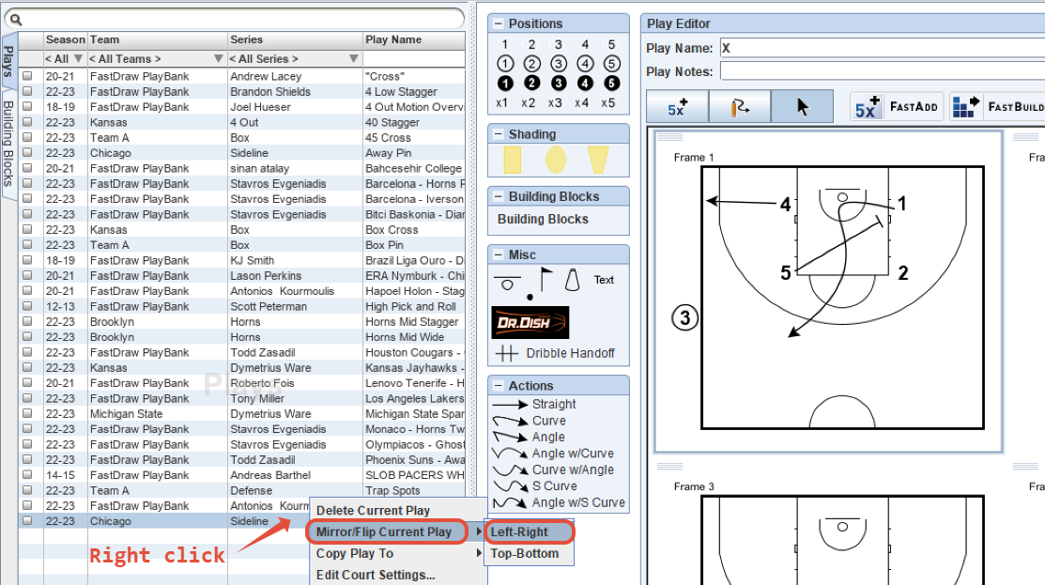This screenshot has height=585, width=1045.
Task: Select the cone Misc item
Action: pos(572,280)
